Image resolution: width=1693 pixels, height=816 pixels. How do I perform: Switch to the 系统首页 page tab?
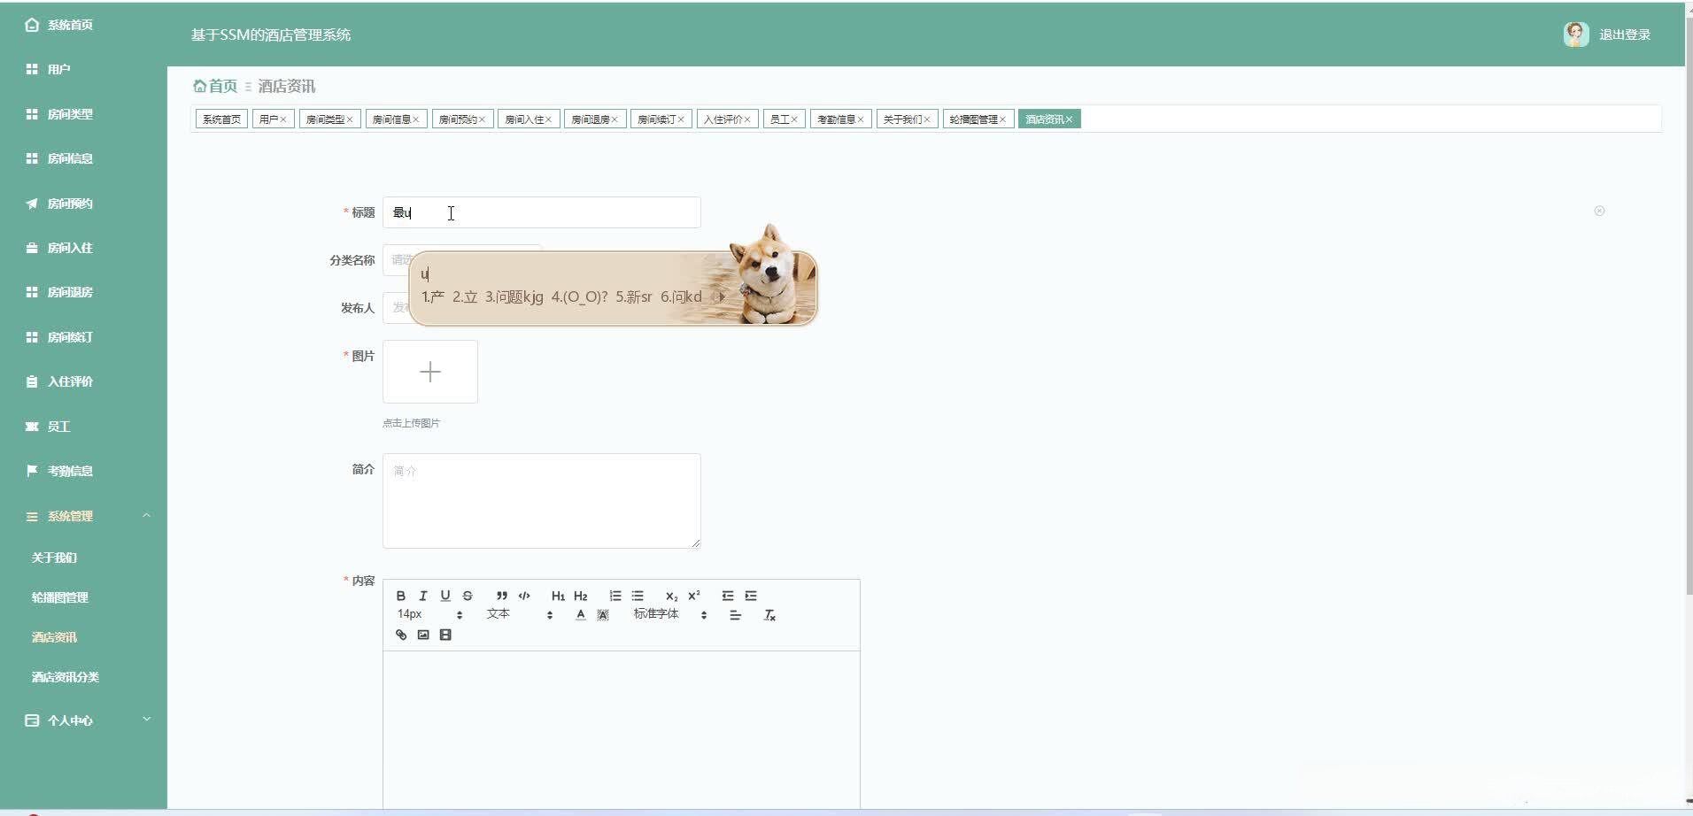pos(221,119)
